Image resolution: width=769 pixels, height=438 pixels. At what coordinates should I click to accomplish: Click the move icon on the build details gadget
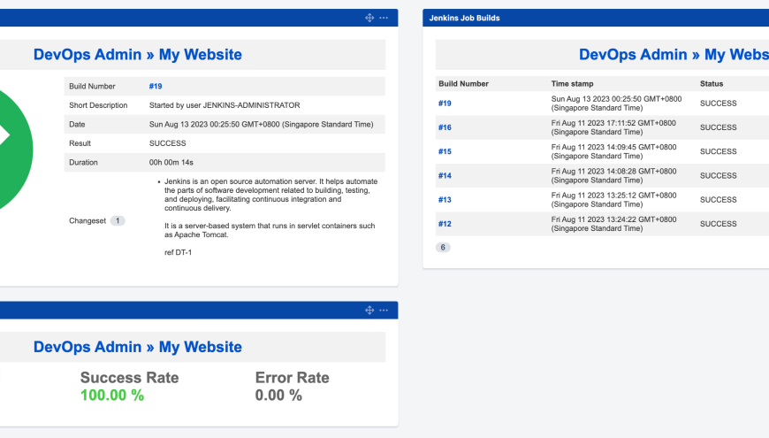coord(369,18)
